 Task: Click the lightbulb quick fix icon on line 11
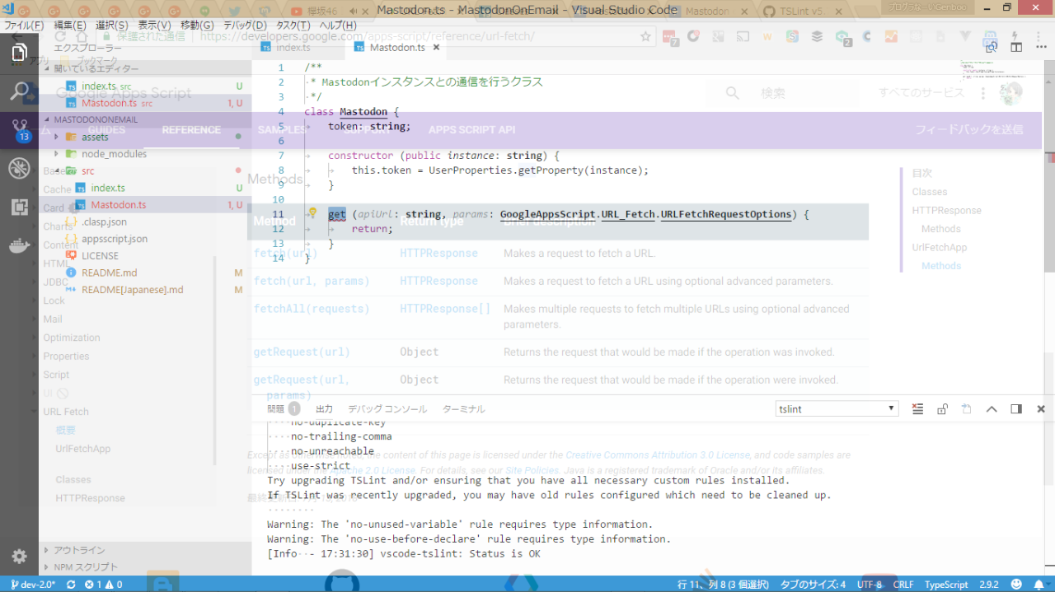coord(312,214)
